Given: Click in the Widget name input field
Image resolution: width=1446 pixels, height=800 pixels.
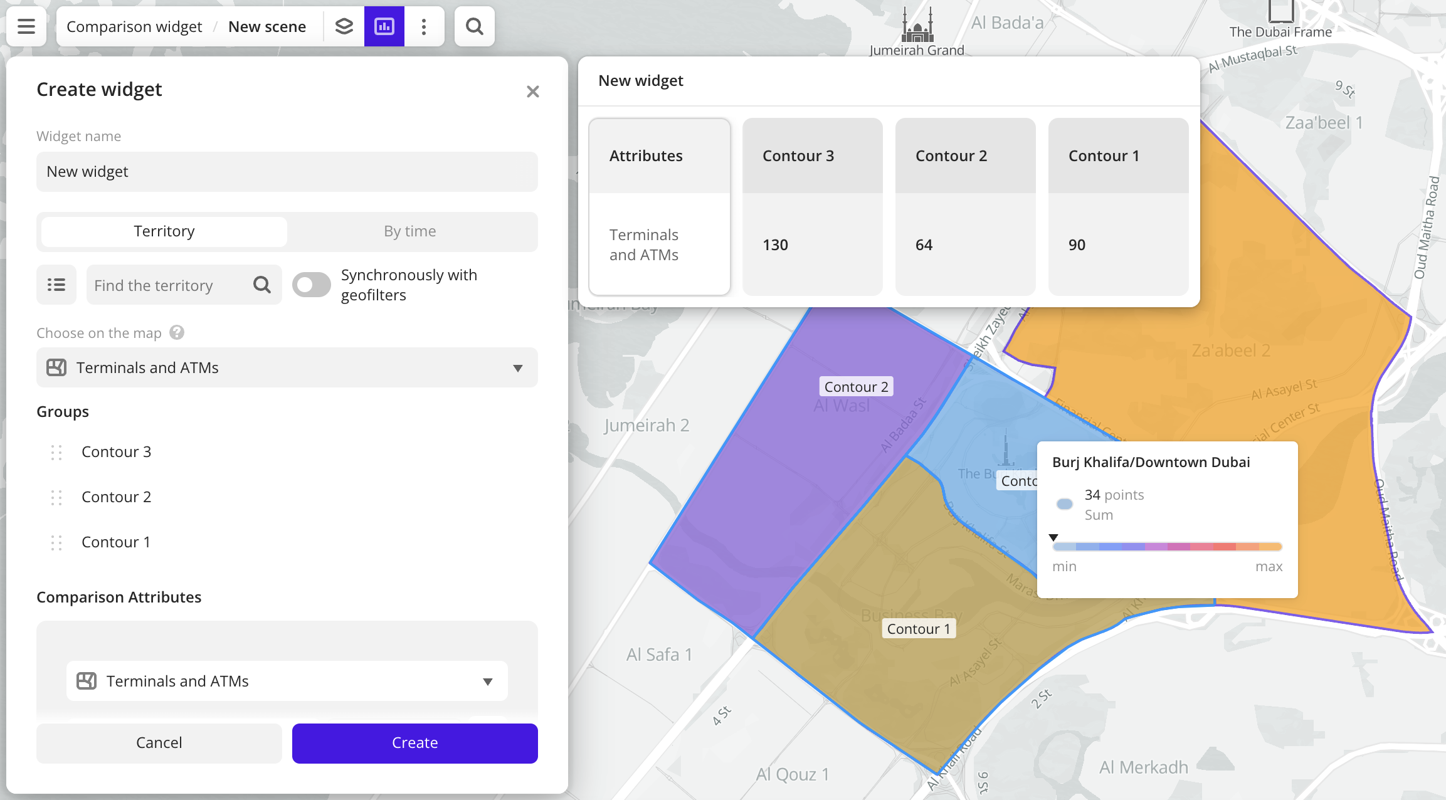Looking at the screenshot, I should (x=287, y=171).
